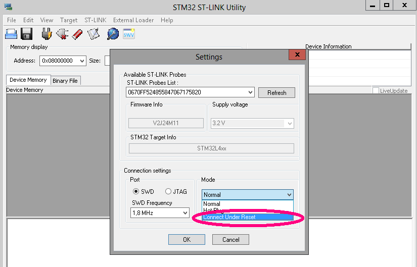Click the Size input field
This screenshot has height=267, width=417.
[x=107, y=61]
